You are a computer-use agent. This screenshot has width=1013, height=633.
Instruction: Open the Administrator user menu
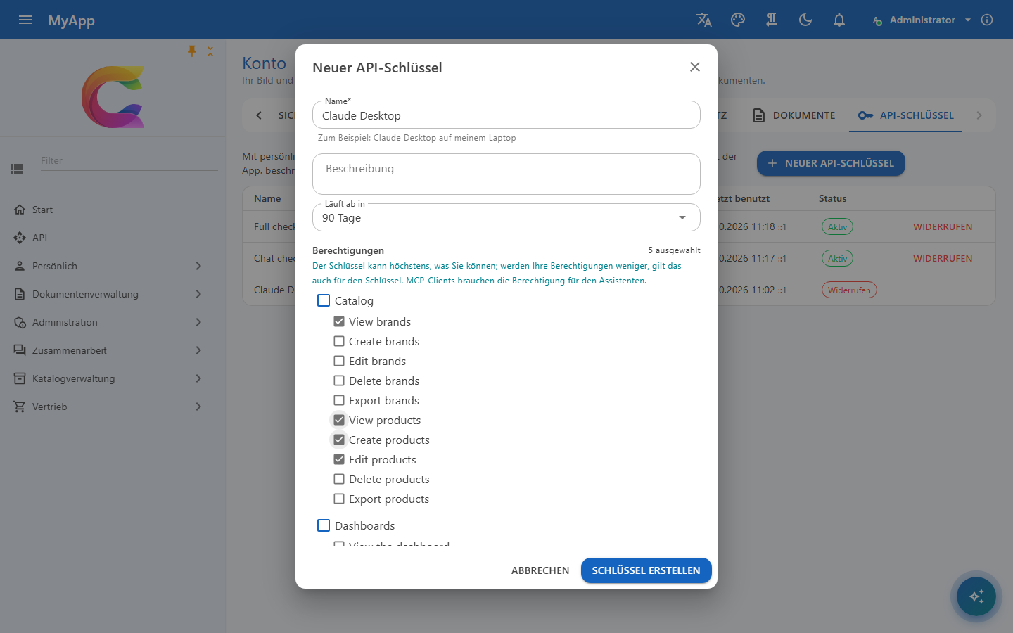(x=922, y=20)
